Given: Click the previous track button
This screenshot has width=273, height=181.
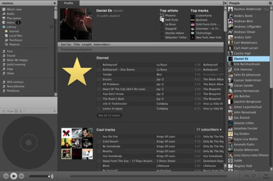Looking at the screenshot, I should click(6, 176).
